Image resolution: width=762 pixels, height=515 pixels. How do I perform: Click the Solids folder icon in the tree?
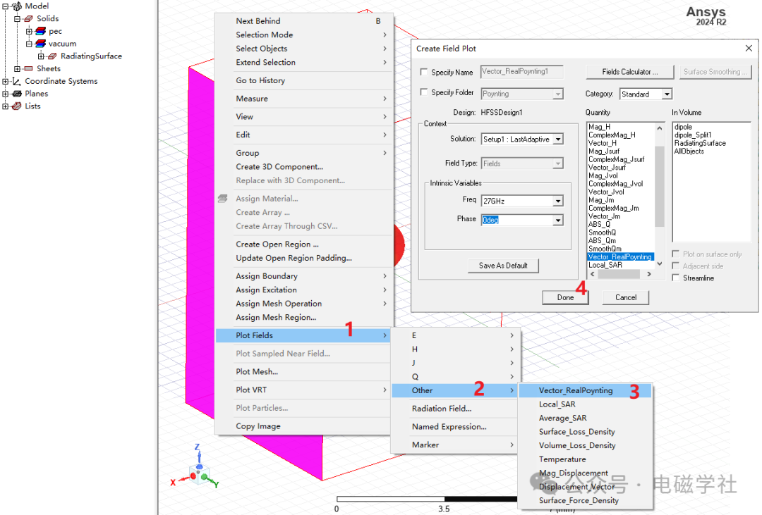28,18
